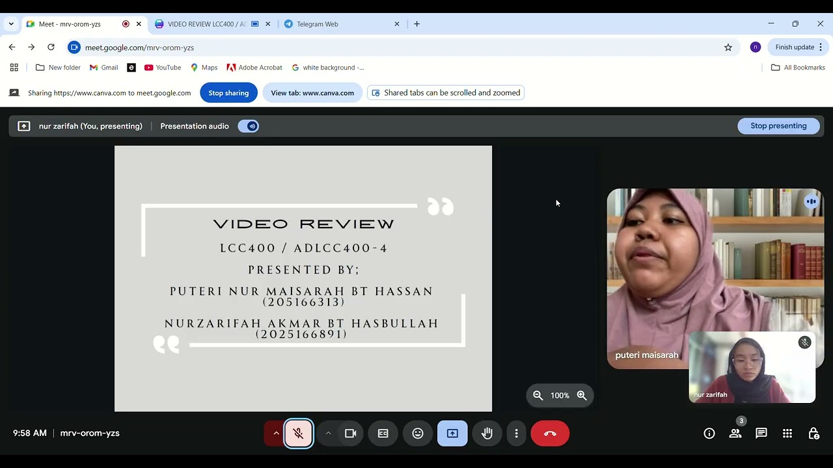Open the chat with everyone panel
Viewport: 833px width, 468px height.
761,434
